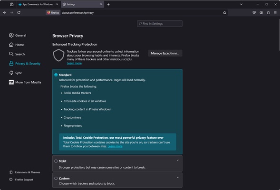Expand the Custom option chevron

click(x=178, y=177)
